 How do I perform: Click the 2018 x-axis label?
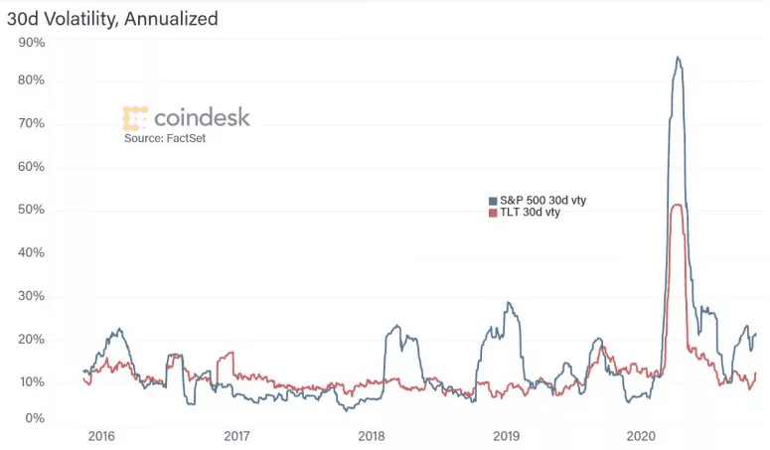point(372,436)
